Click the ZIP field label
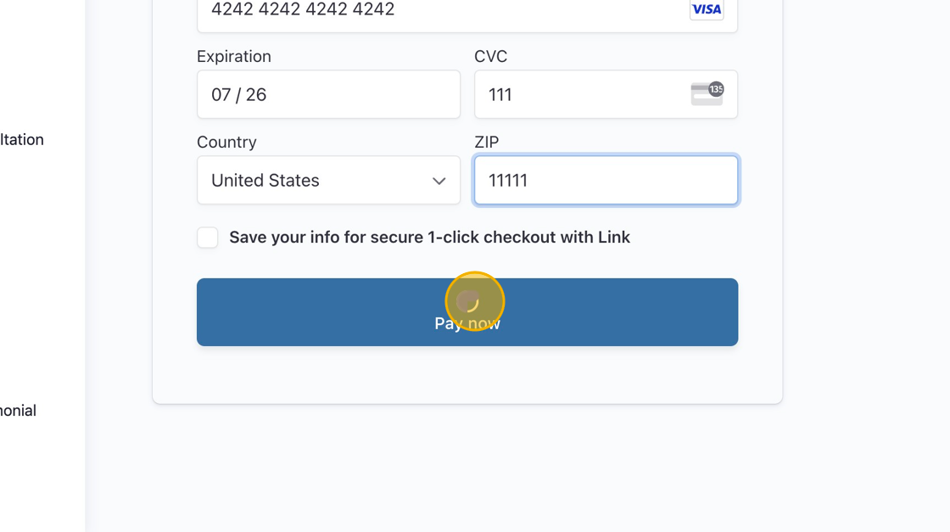The width and height of the screenshot is (950, 532). click(487, 142)
